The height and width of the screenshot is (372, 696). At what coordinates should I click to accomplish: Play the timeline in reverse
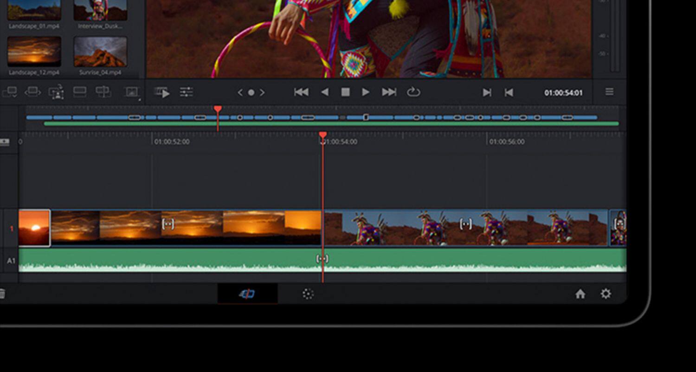pos(325,92)
